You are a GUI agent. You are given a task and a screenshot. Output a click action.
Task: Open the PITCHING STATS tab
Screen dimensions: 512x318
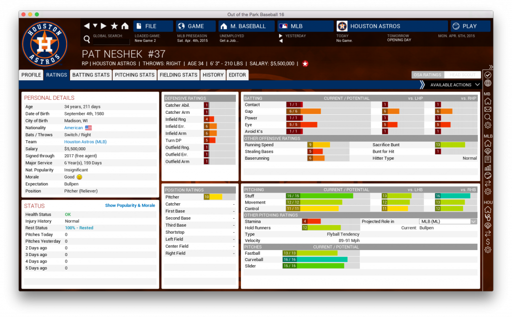tap(134, 75)
